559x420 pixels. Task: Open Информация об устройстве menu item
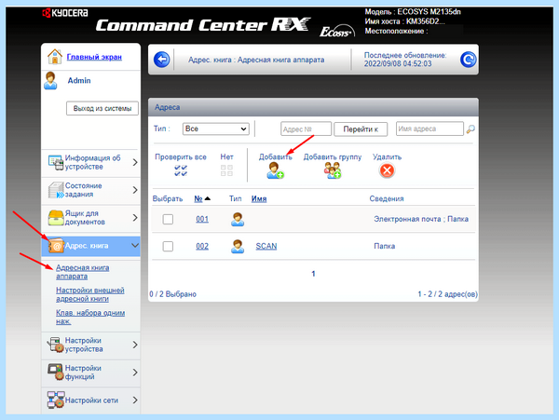[91, 162]
